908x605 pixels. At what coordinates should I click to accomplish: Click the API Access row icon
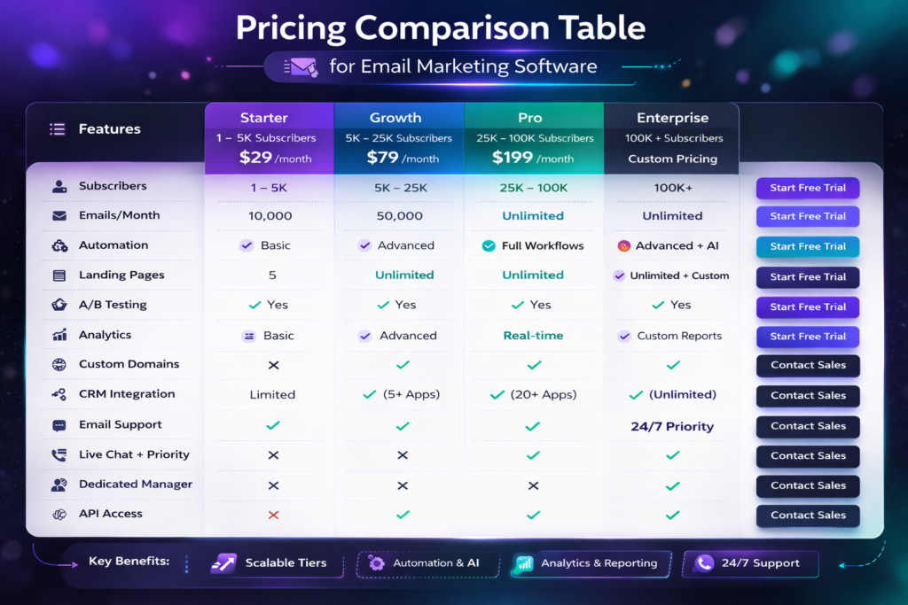click(59, 514)
